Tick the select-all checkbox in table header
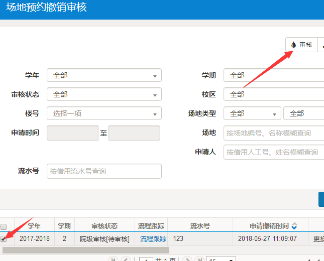The image size is (324, 261). pyautogui.click(x=4, y=227)
